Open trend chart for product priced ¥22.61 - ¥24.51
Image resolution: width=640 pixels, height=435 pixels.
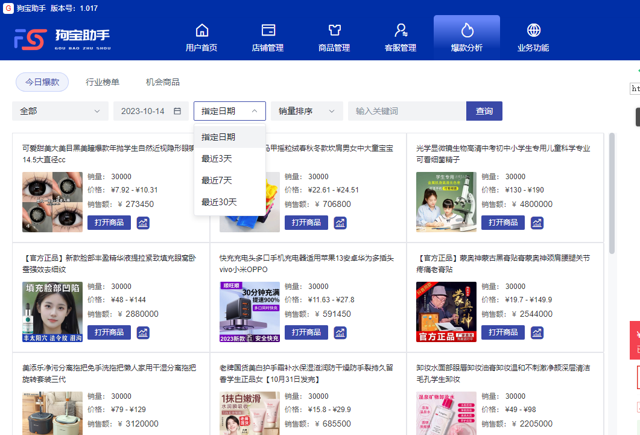click(x=340, y=223)
